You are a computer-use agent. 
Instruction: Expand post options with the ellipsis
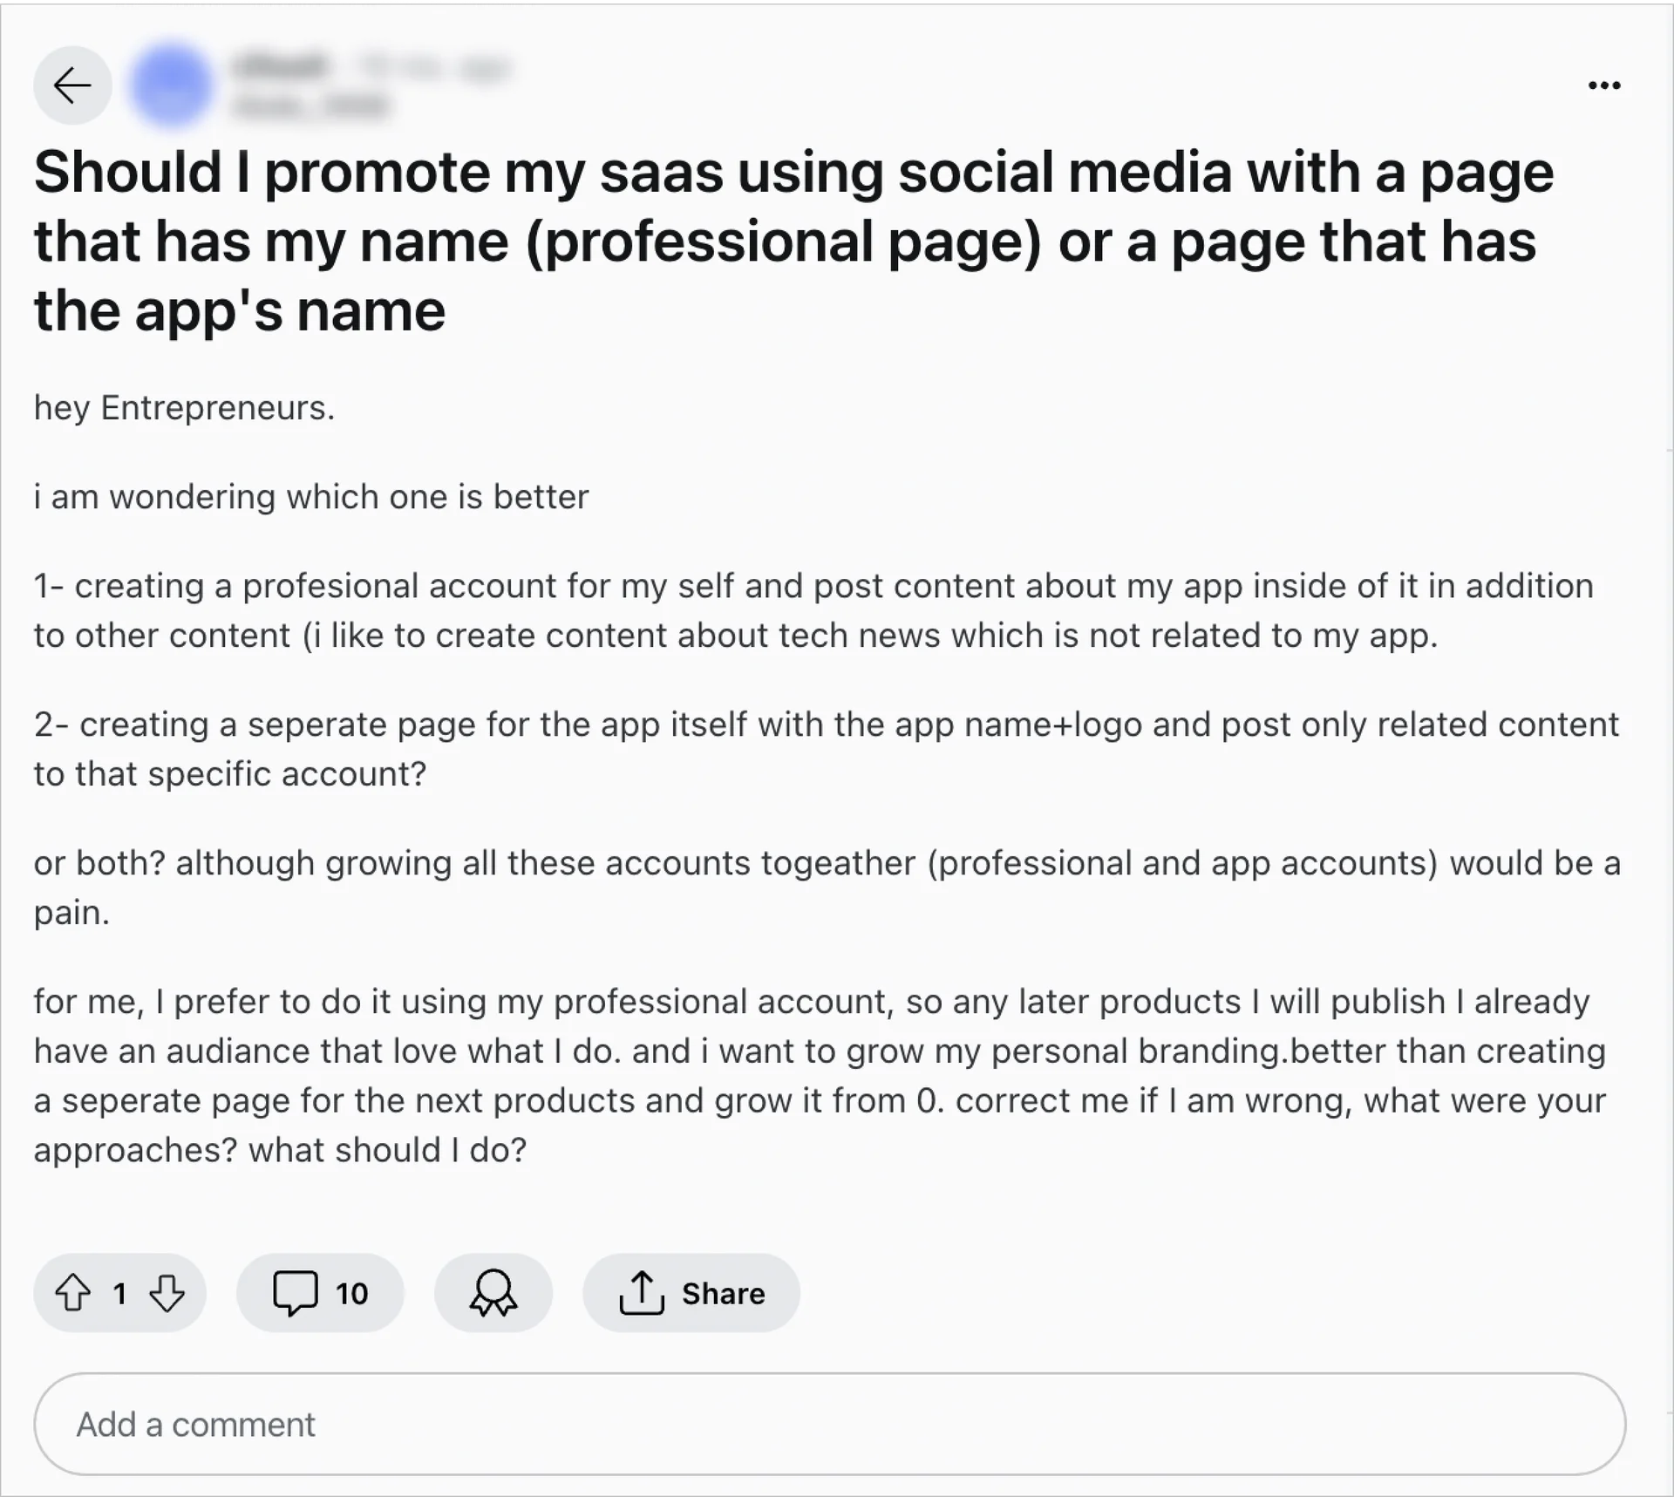point(1604,85)
